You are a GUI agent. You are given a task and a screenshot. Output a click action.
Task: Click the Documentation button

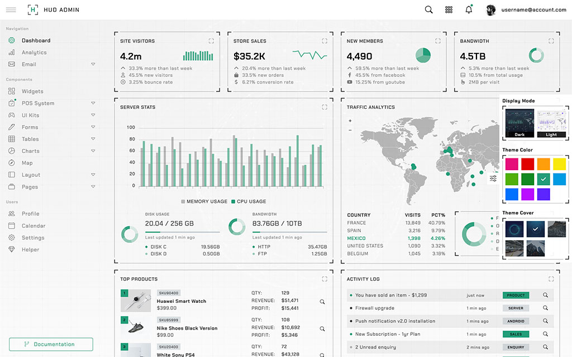pos(51,344)
